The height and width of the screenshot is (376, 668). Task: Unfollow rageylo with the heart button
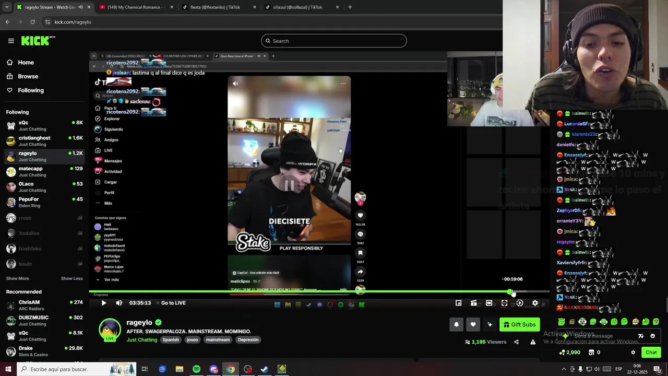pos(473,324)
